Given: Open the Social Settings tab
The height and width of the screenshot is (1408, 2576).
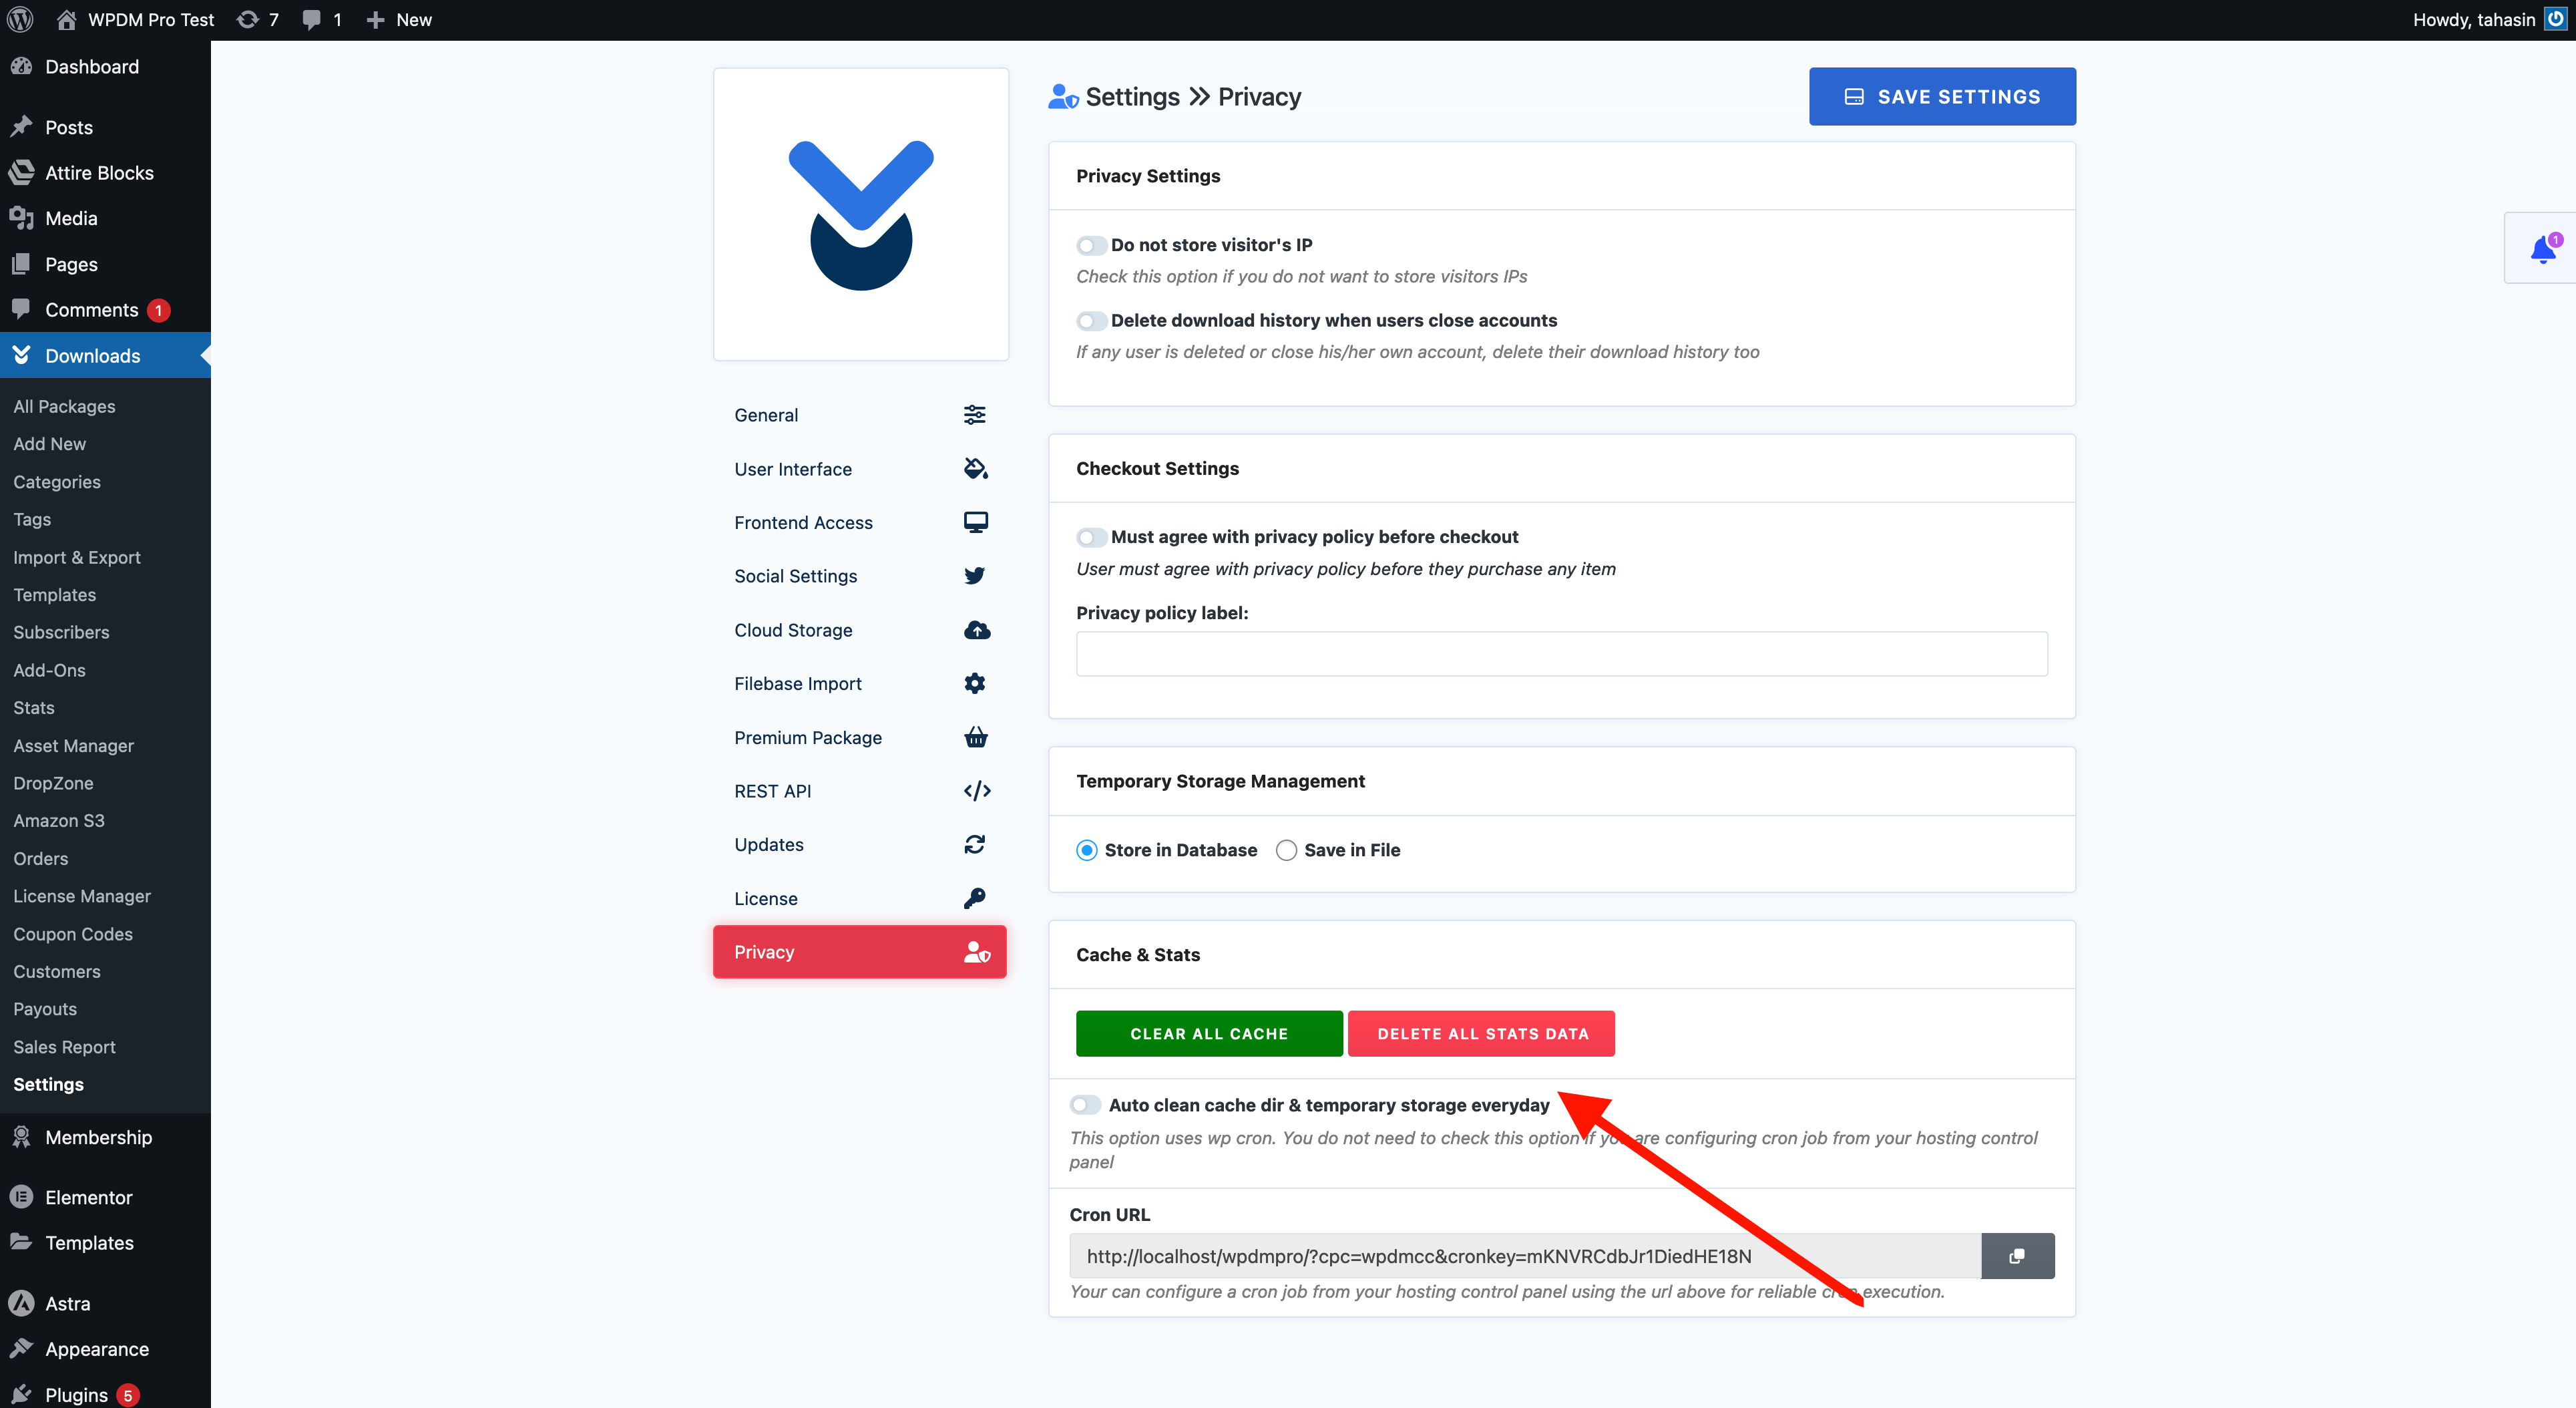Looking at the screenshot, I should pyautogui.click(x=860, y=576).
